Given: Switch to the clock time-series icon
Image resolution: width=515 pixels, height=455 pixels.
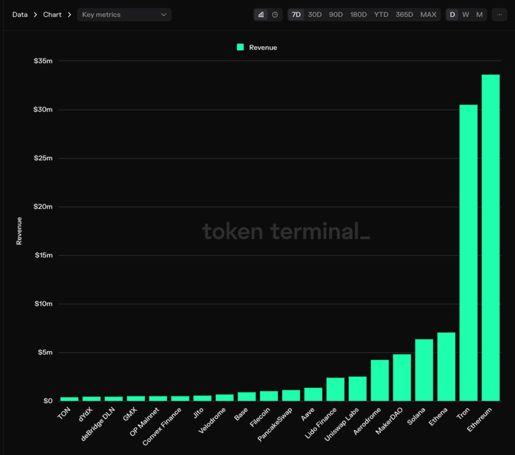Looking at the screenshot, I should (x=275, y=15).
